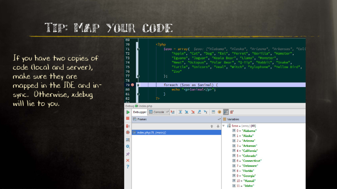Click the closing ?> tag on line 82
This screenshot has height=189, width=337.
tap(158, 98)
